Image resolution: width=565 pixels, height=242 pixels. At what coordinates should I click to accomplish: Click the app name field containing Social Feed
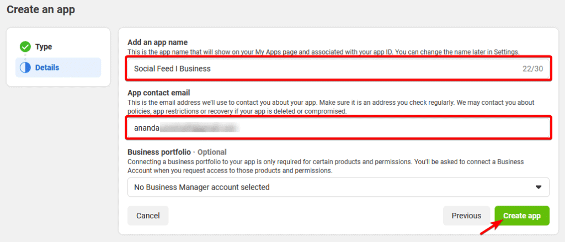click(320, 69)
